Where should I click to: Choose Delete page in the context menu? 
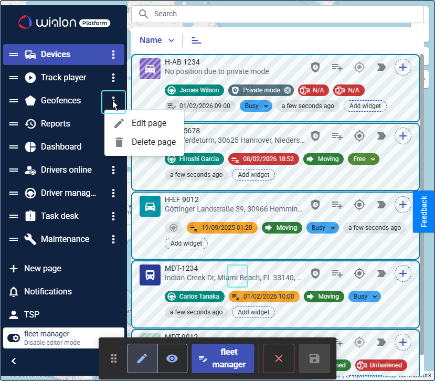coord(153,142)
